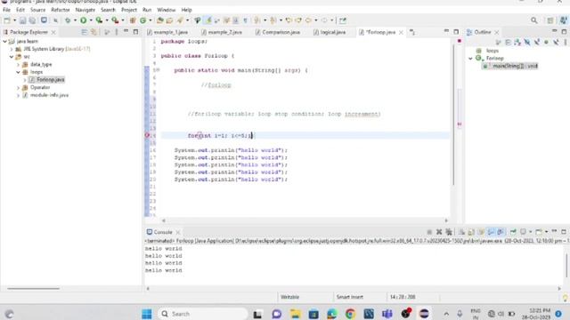Click the Back navigation arrow icon
This screenshot has width=570, height=320.
pos(308,20)
